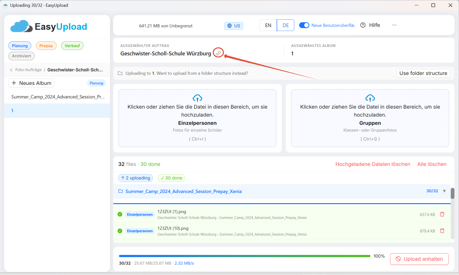Image resolution: width=459 pixels, height=275 pixels.
Task: Go back using the breadcrumb chevron
Action: [11, 70]
